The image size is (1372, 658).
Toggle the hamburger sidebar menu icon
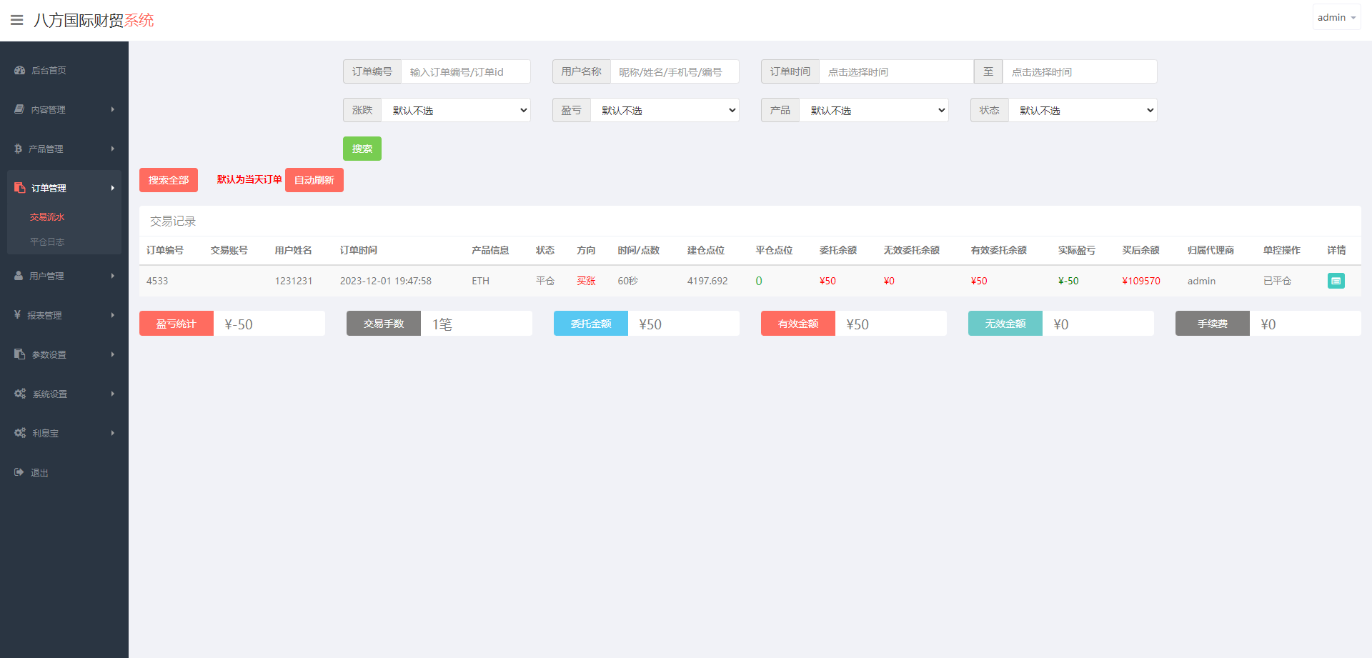pos(16,20)
